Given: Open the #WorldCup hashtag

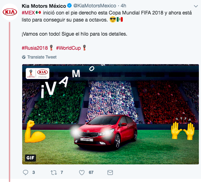Looking at the screenshot, I should click(x=68, y=48).
